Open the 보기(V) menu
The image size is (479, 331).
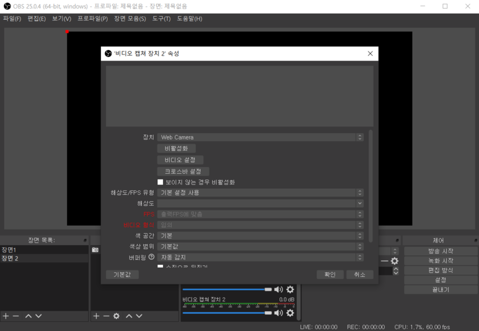point(61,19)
